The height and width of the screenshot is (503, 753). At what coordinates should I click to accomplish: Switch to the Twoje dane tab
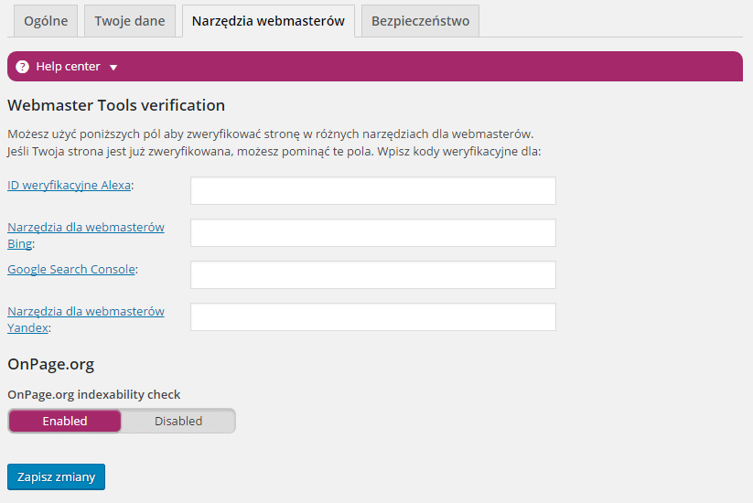[130, 21]
